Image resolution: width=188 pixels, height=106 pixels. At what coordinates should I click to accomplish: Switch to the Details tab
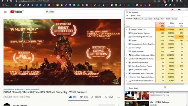click(x=168, y=19)
